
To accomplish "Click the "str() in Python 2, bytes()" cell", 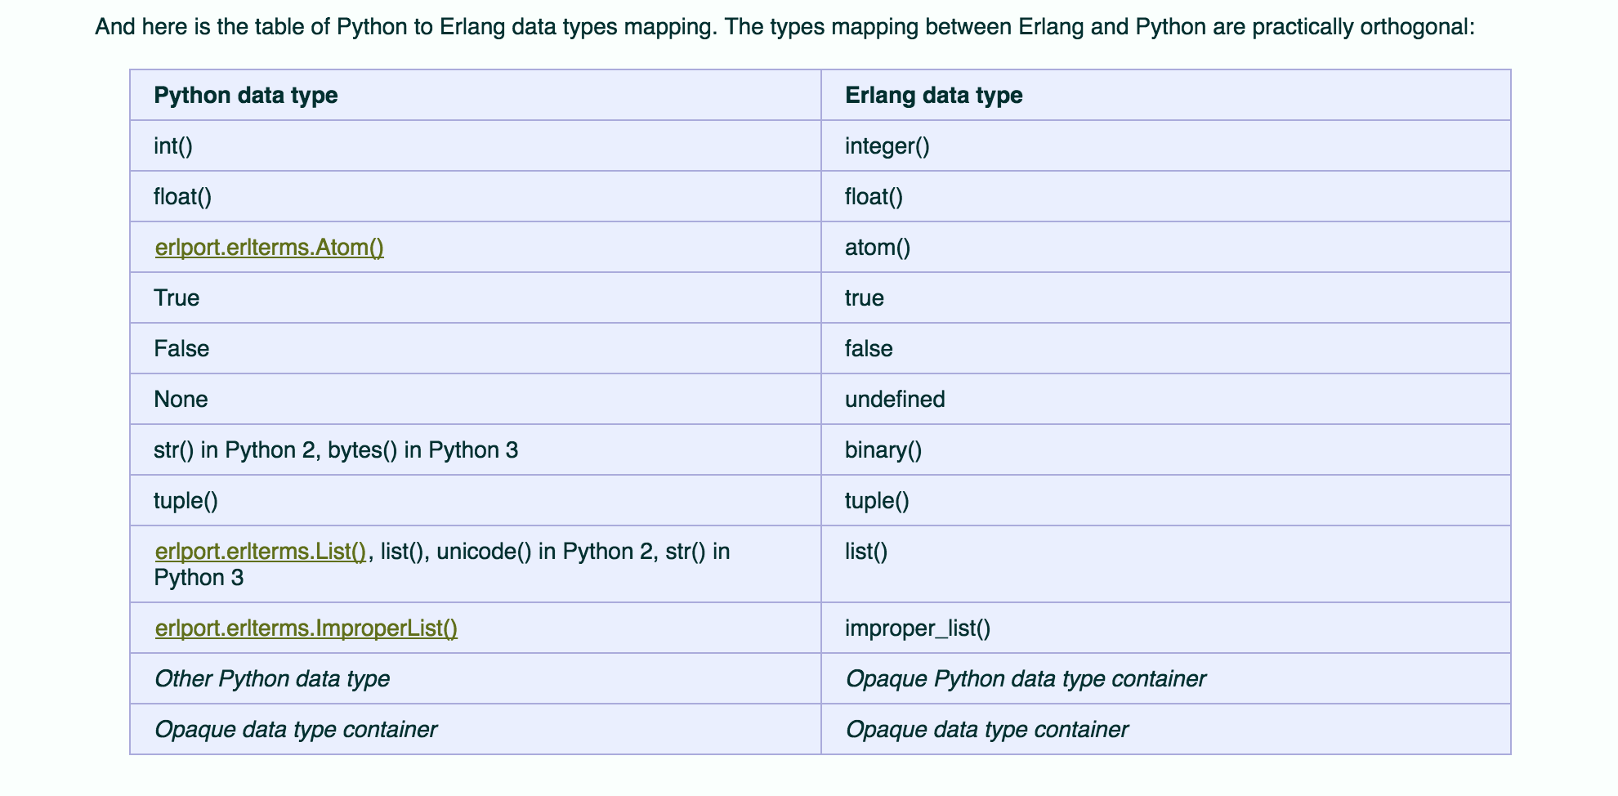I will point(335,450).
